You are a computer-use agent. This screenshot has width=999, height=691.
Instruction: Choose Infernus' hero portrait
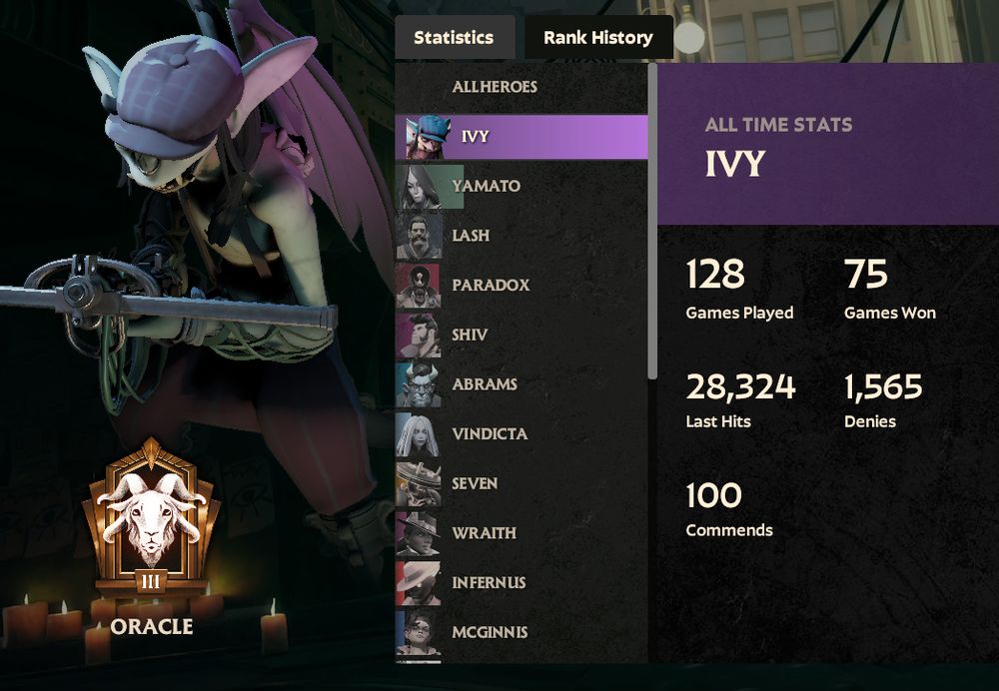419,583
